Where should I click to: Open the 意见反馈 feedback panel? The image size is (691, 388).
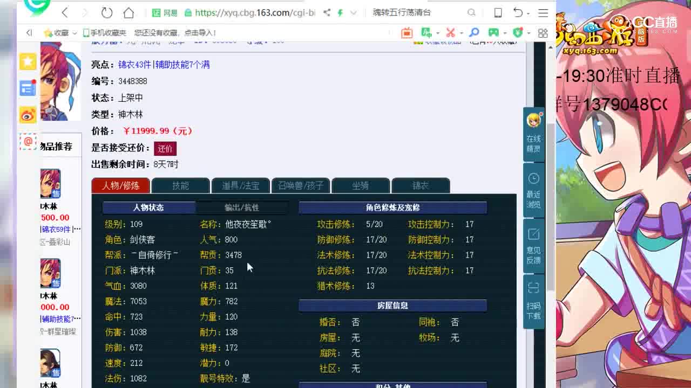[x=533, y=246]
